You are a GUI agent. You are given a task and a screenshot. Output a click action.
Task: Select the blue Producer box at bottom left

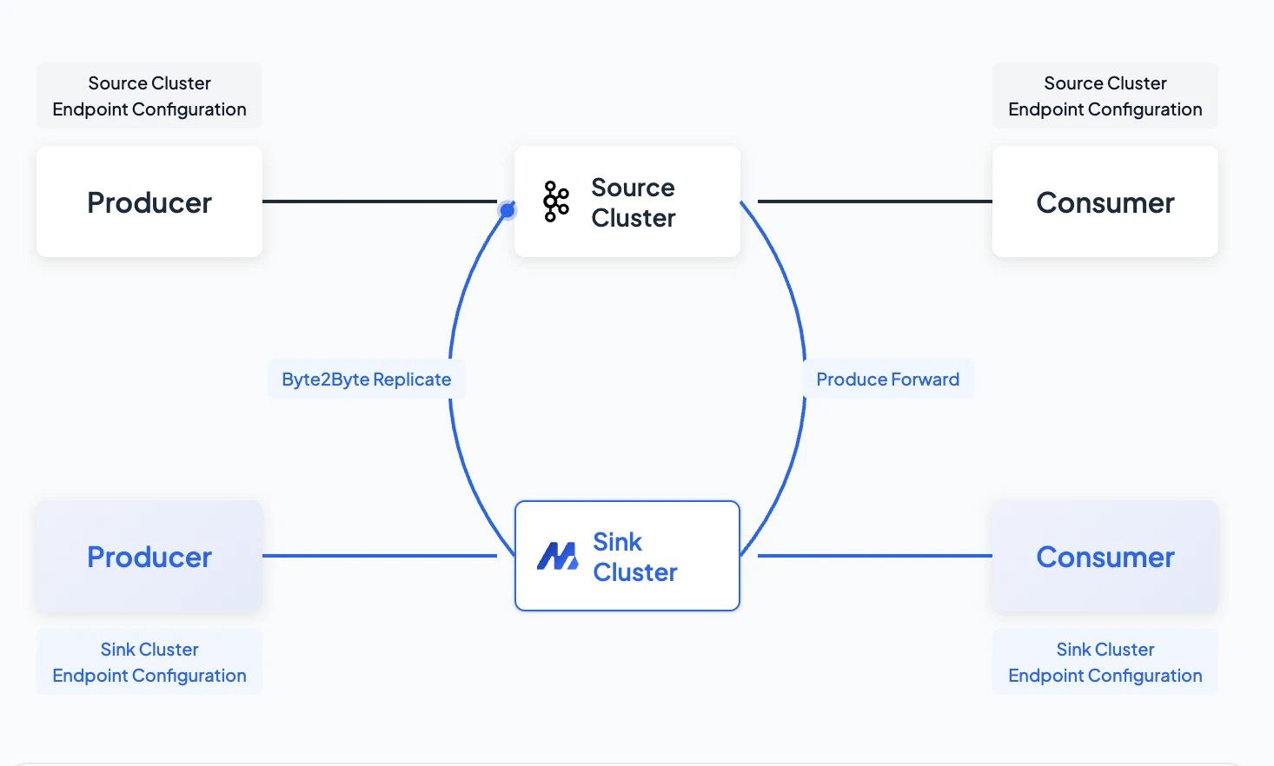(149, 557)
